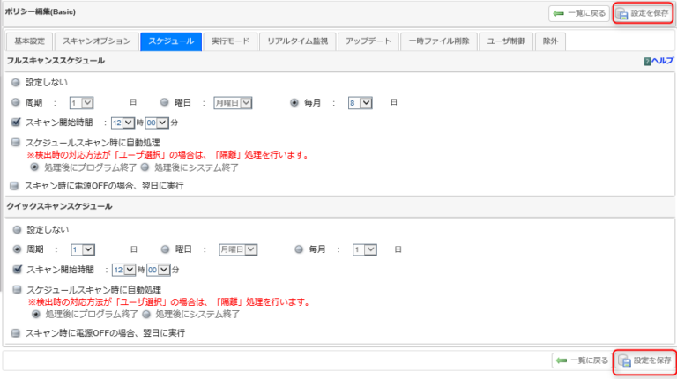Open quick scan start minute dropdown
The image size is (677, 379).
[158, 271]
